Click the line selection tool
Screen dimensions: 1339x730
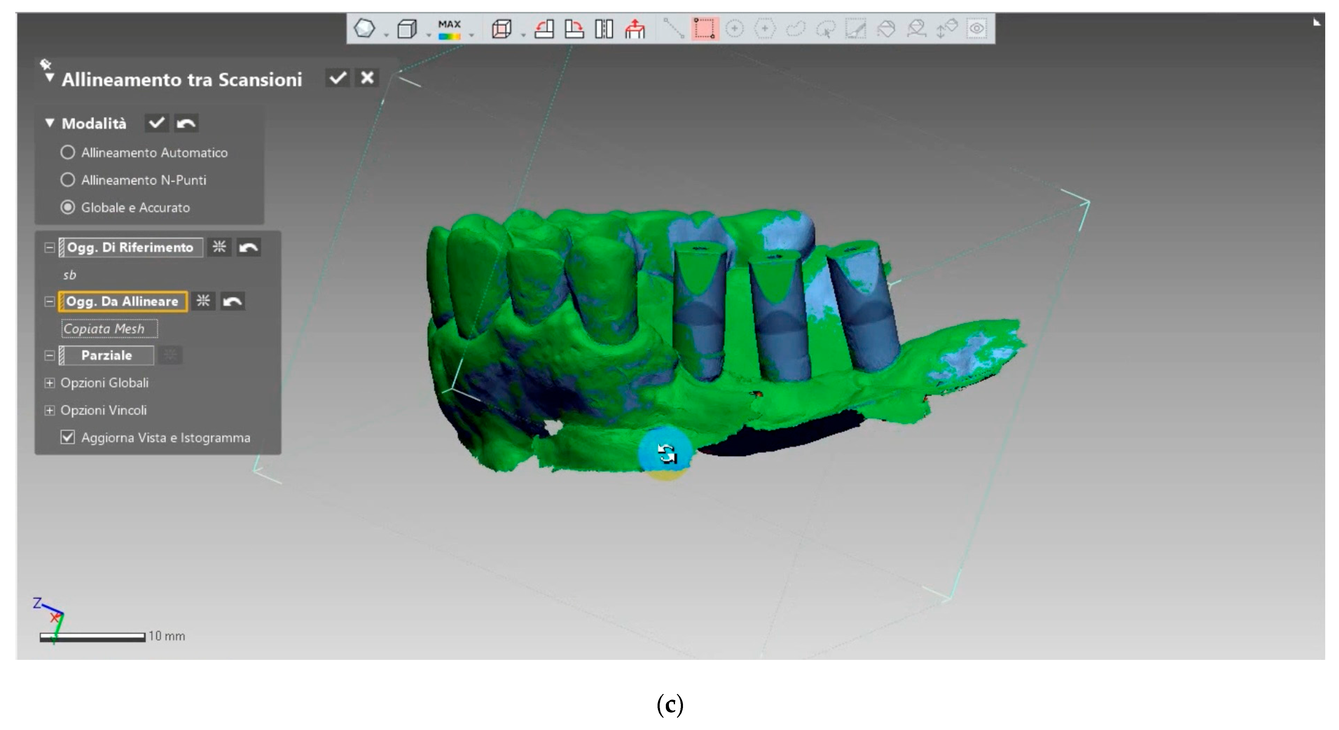click(x=674, y=28)
